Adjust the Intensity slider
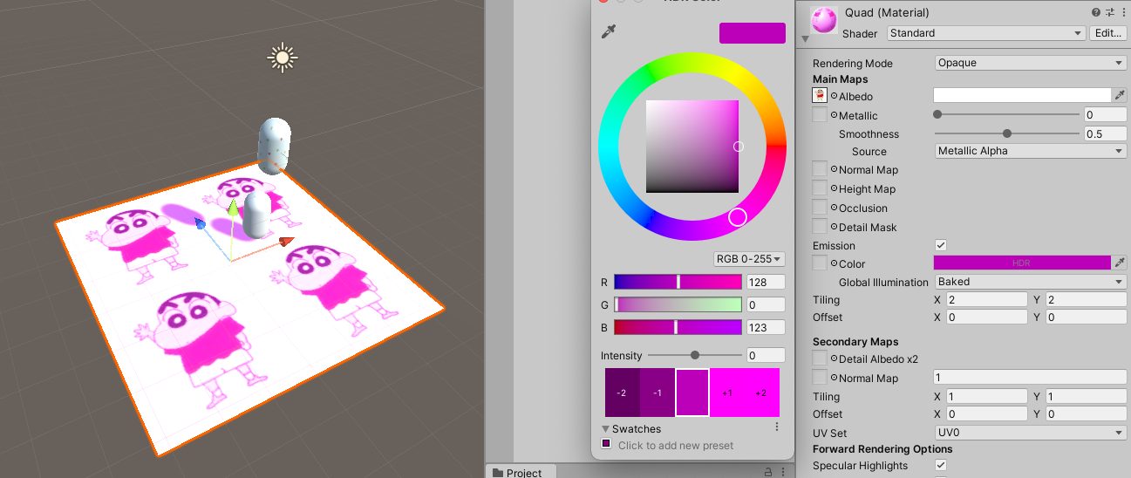Image resolution: width=1131 pixels, height=478 pixels. click(x=694, y=355)
